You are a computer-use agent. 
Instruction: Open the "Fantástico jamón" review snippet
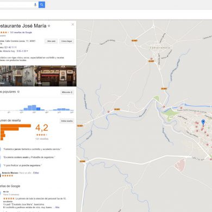[x=32, y=149]
